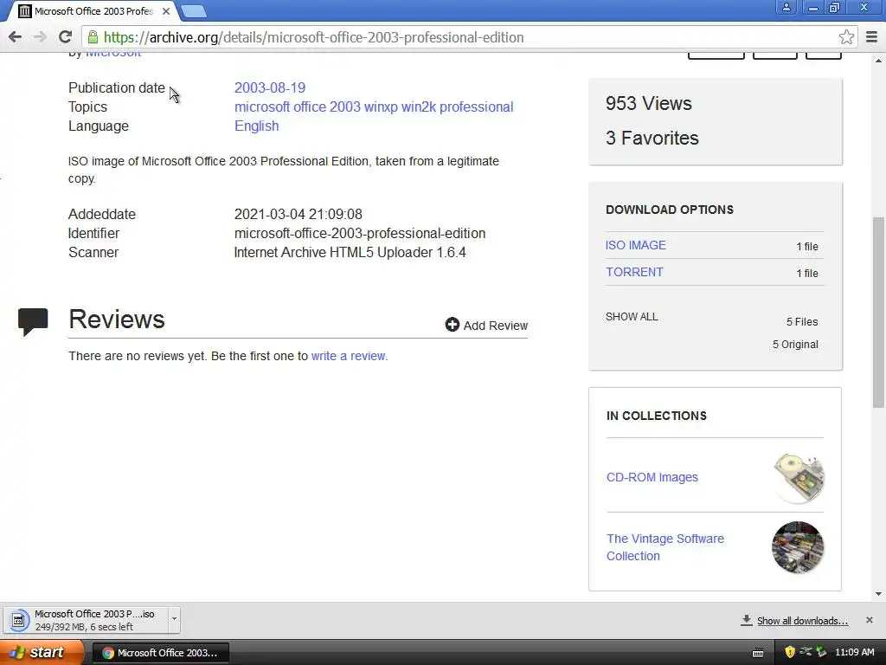This screenshot has height=665, width=886.
Task: Click the taskbar clock 11:09 AM
Action: (x=854, y=652)
